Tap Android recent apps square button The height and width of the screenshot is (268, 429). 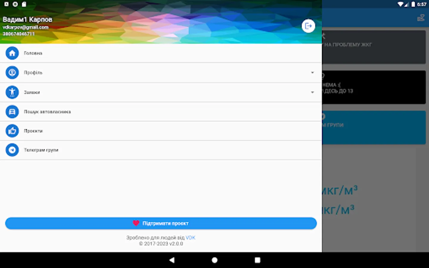(x=257, y=260)
